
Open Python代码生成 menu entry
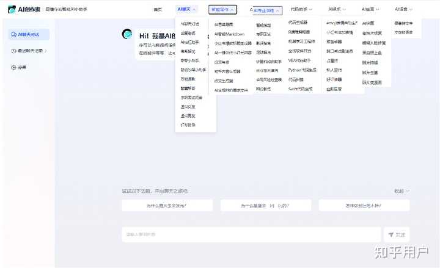coord(302,70)
